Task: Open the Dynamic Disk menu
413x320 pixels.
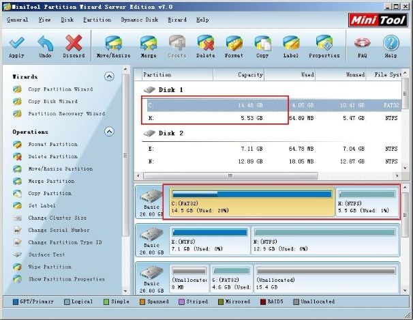Action: pyautogui.click(x=140, y=20)
